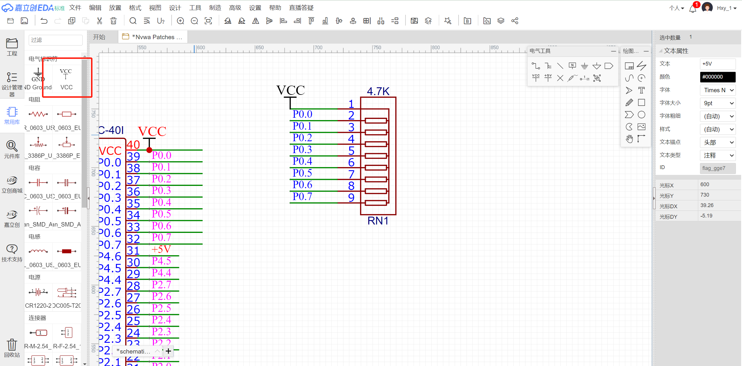Click the scissors Cut icon
Image resolution: width=742 pixels, height=366 pixels.
(x=99, y=21)
